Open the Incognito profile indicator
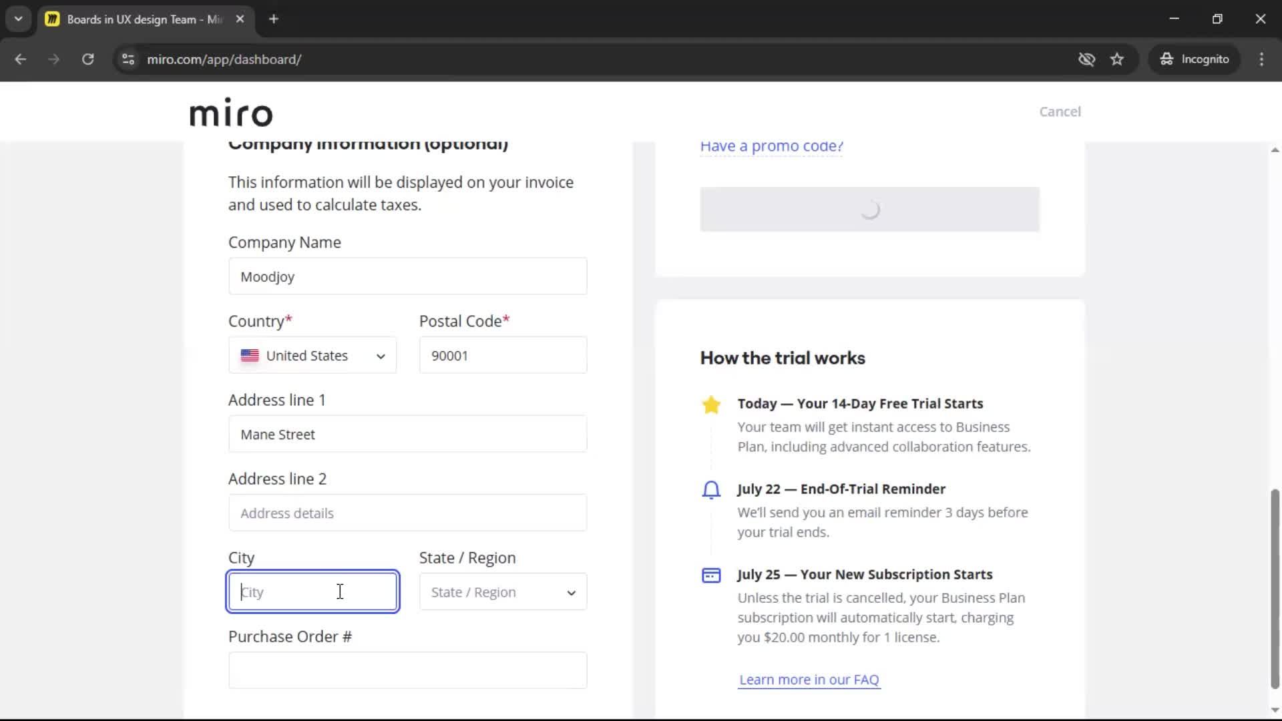The image size is (1282, 721). (x=1195, y=59)
